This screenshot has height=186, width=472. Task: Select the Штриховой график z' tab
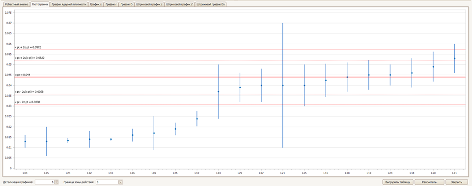click(180, 4)
